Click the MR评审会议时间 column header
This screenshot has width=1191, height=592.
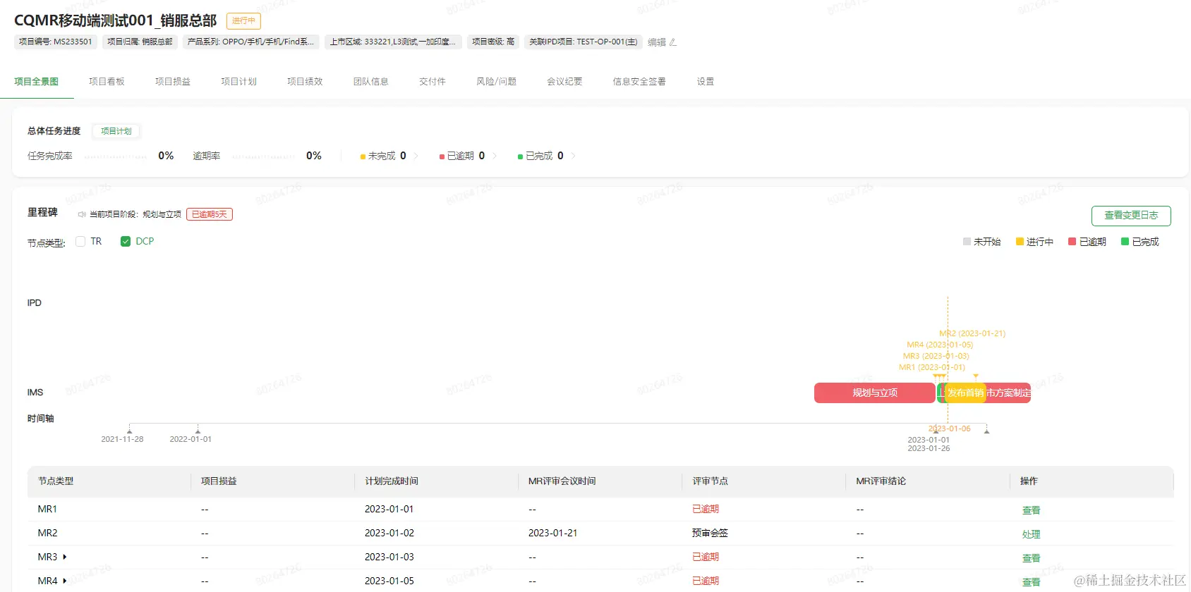(562, 481)
